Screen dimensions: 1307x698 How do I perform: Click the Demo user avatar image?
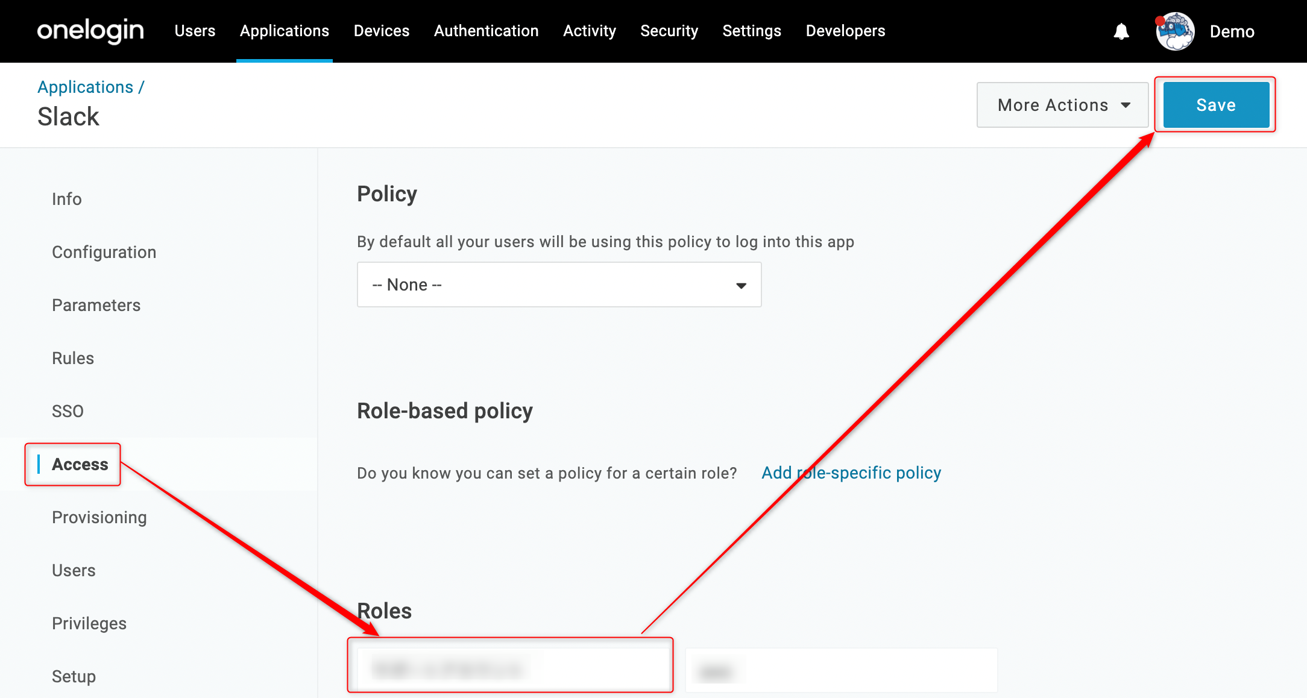click(x=1174, y=31)
